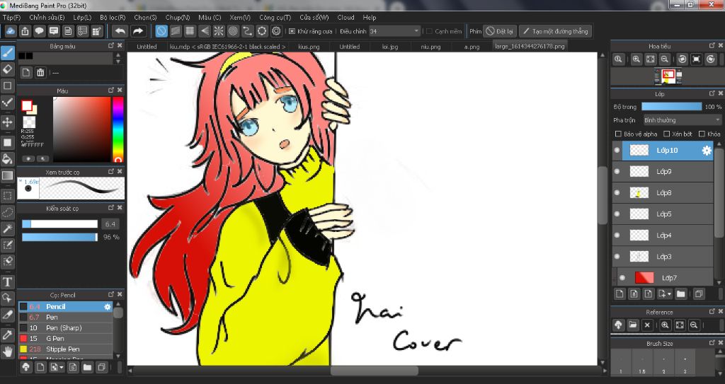Viewport: 725px width, 384px height.
Task: Open the Pha trộn blend mode dropdown
Action: click(x=682, y=120)
